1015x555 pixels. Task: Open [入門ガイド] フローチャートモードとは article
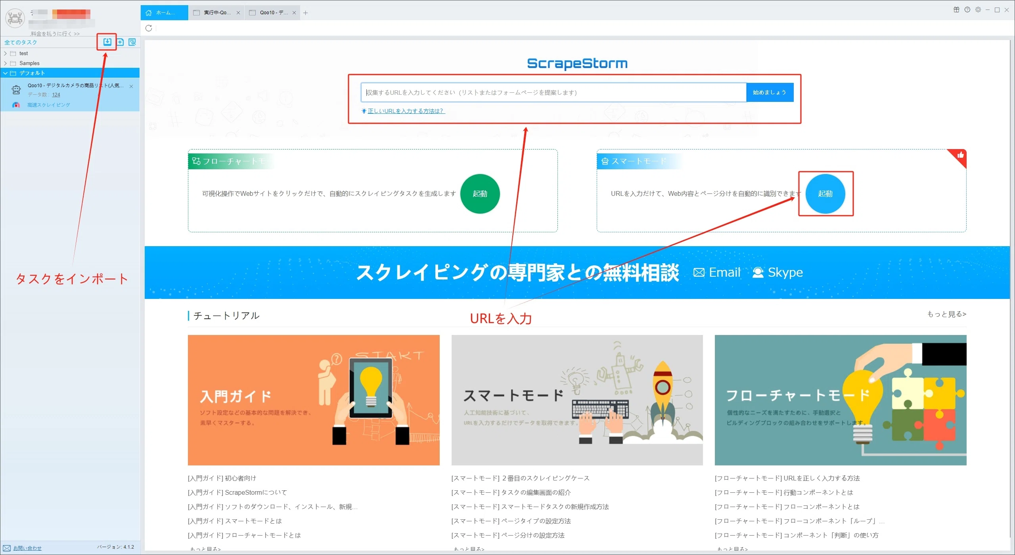244,535
